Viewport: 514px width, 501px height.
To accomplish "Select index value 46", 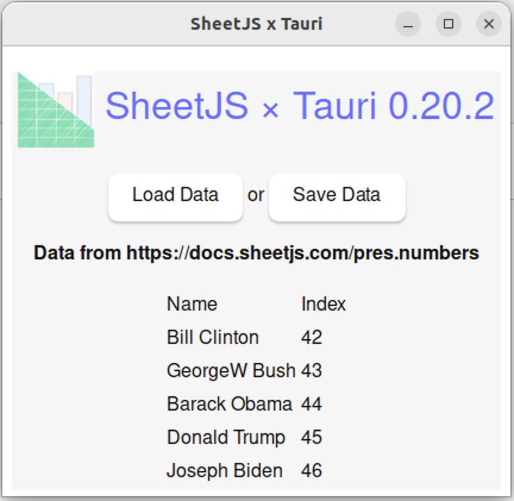I will tap(311, 471).
